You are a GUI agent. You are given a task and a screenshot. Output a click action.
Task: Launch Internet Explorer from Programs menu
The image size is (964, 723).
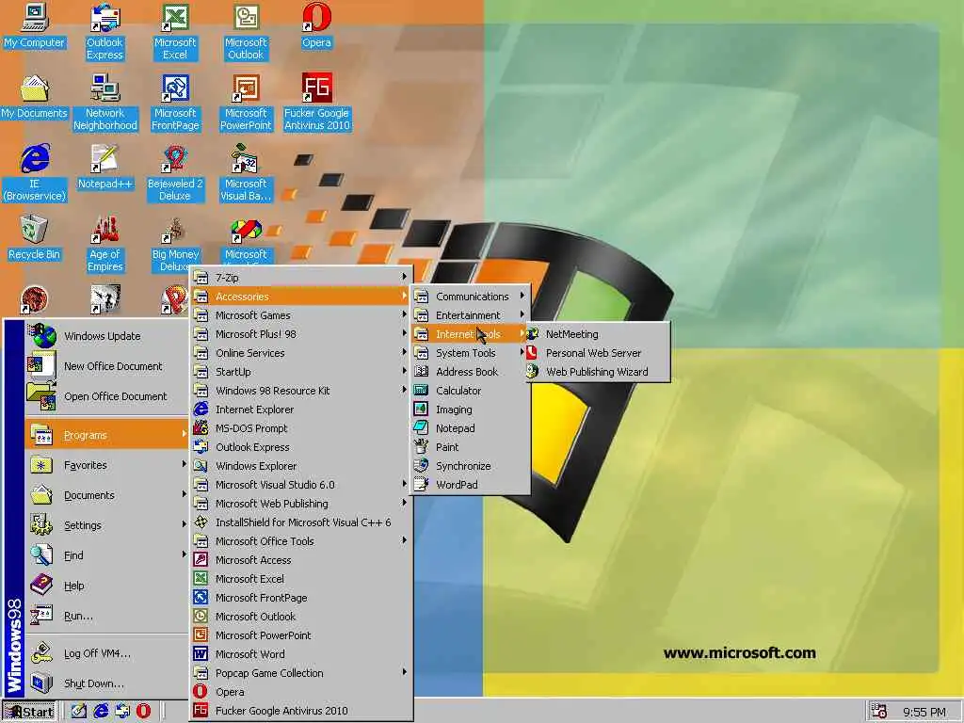[x=300, y=410]
